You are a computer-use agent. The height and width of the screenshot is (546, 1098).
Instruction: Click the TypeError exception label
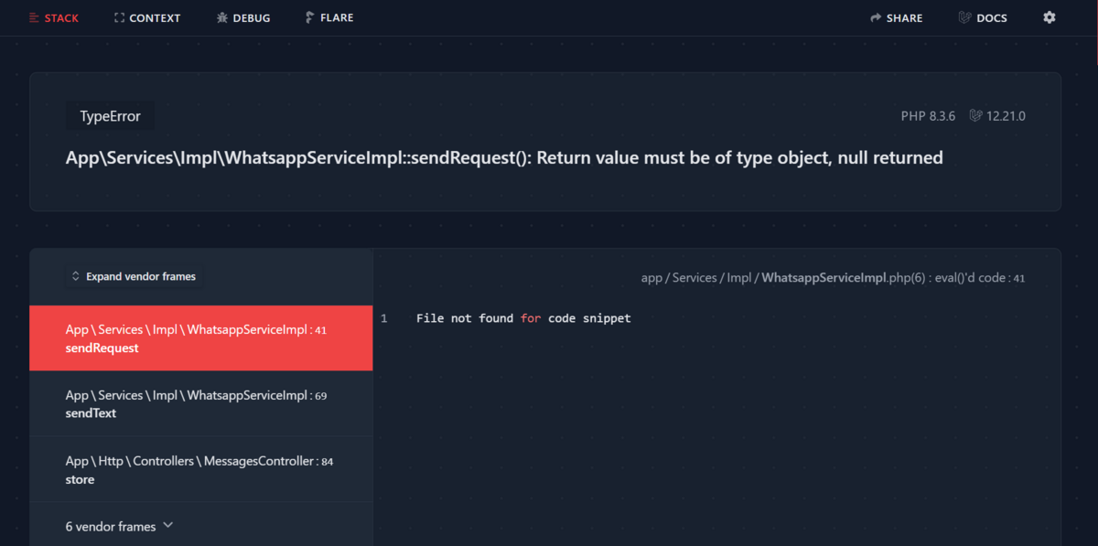(110, 116)
